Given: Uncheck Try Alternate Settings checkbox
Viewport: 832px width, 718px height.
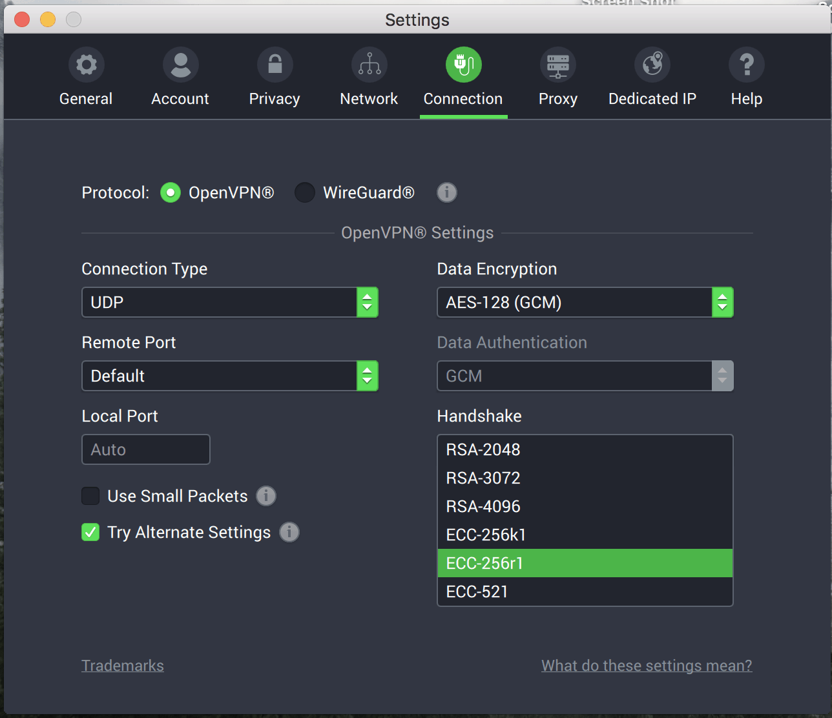Looking at the screenshot, I should [x=90, y=532].
